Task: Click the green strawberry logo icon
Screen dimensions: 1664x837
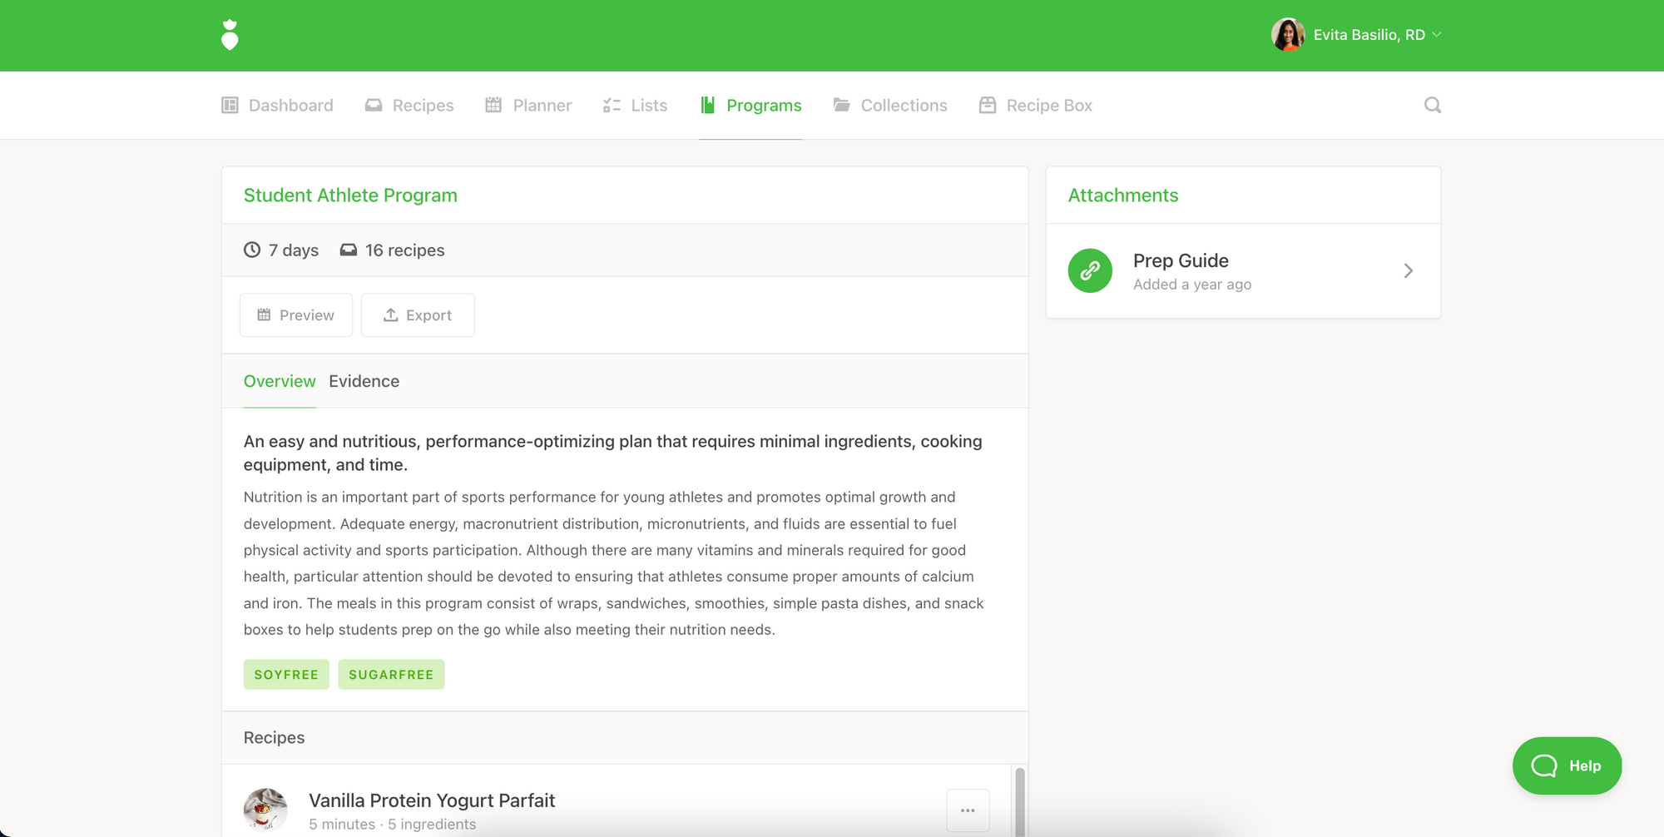Action: point(230,35)
